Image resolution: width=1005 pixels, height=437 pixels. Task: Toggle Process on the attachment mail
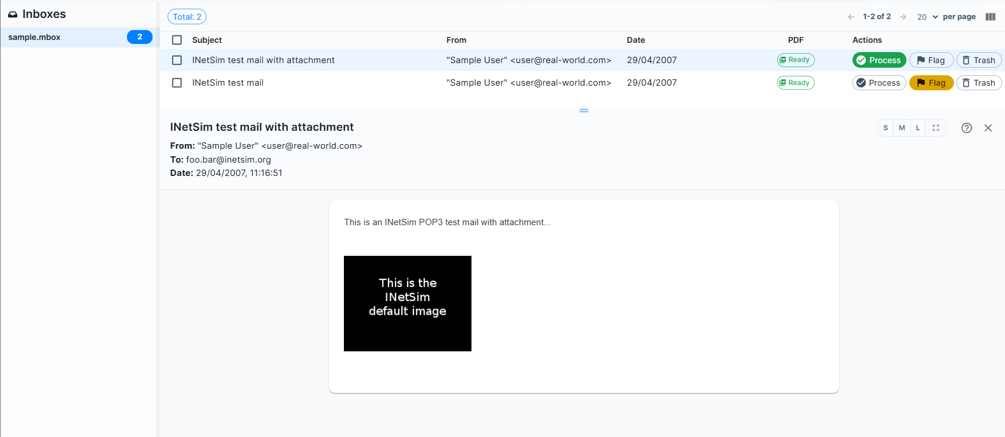pyautogui.click(x=879, y=60)
